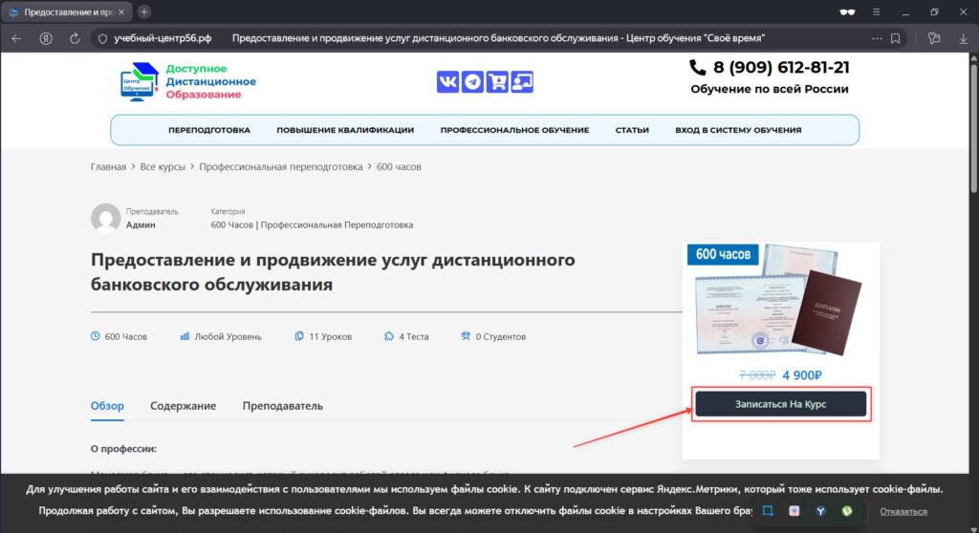Switch to the Преподаватель tab
The height and width of the screenshot is (533, 979).
coord(282,406)
